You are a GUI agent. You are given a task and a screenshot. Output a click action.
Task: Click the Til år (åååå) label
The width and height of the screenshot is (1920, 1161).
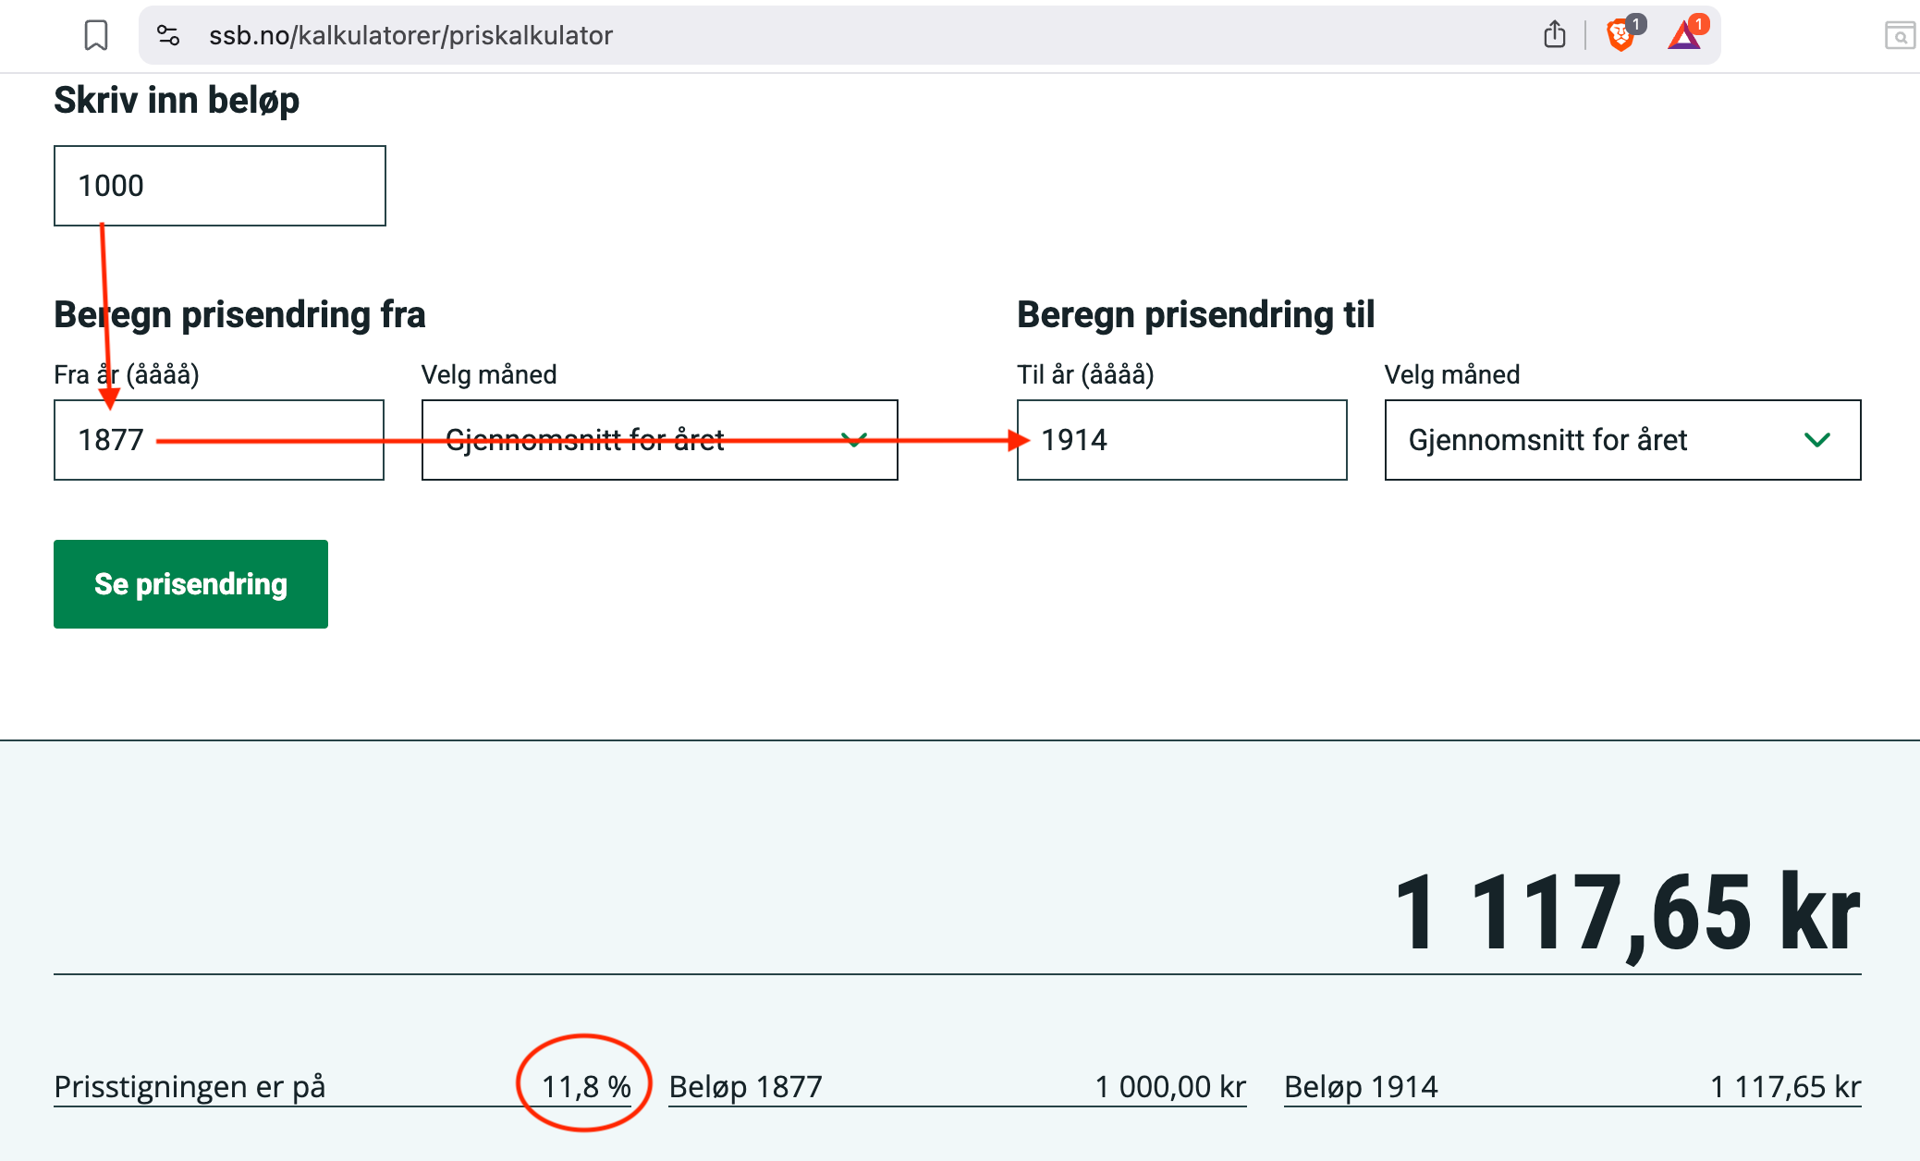1085,374
